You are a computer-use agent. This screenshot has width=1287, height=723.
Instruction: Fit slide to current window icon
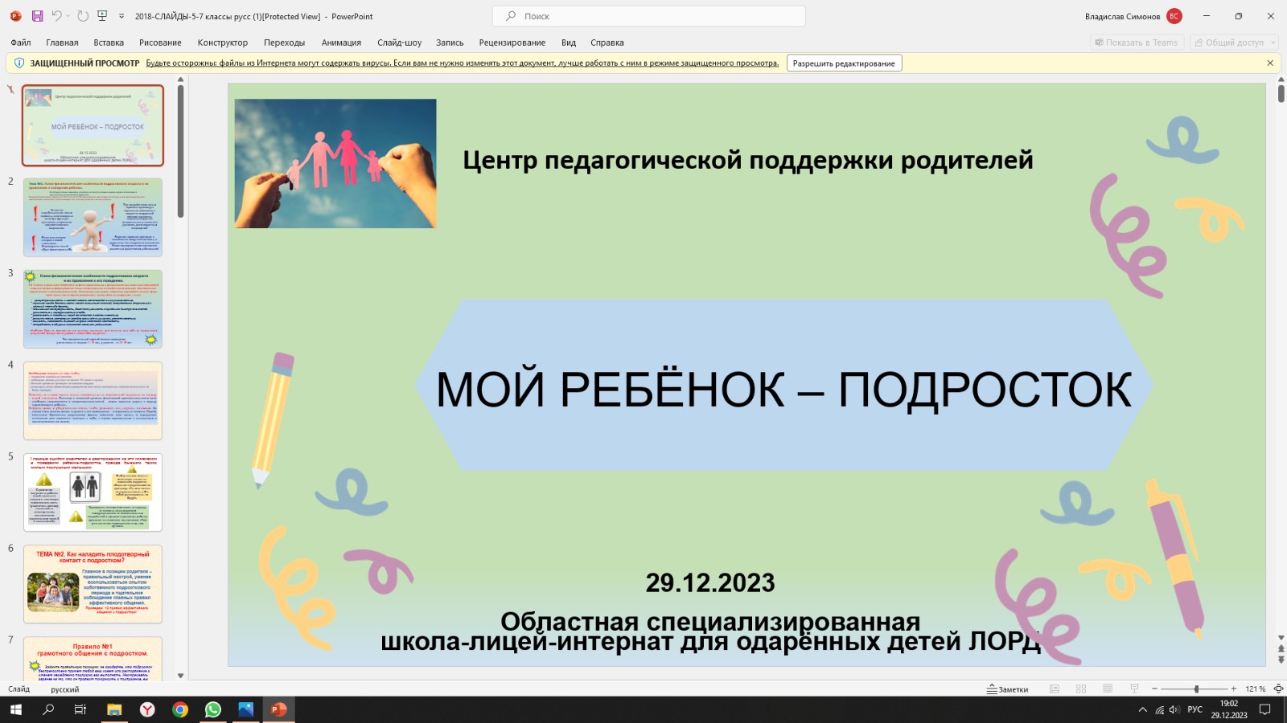point(1278,689)
